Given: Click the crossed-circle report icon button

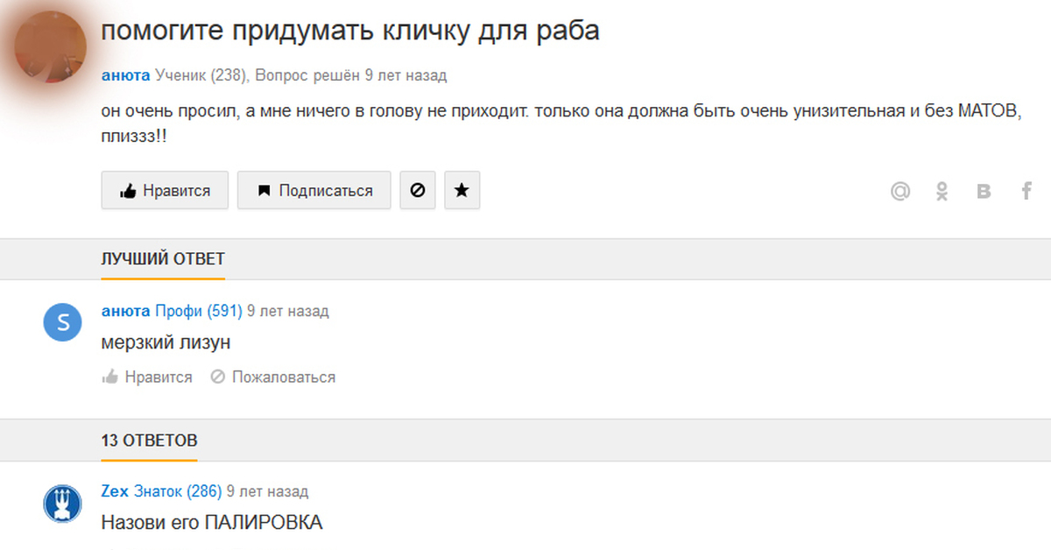Looking at the screenshot, I should [x=418, y=190].
